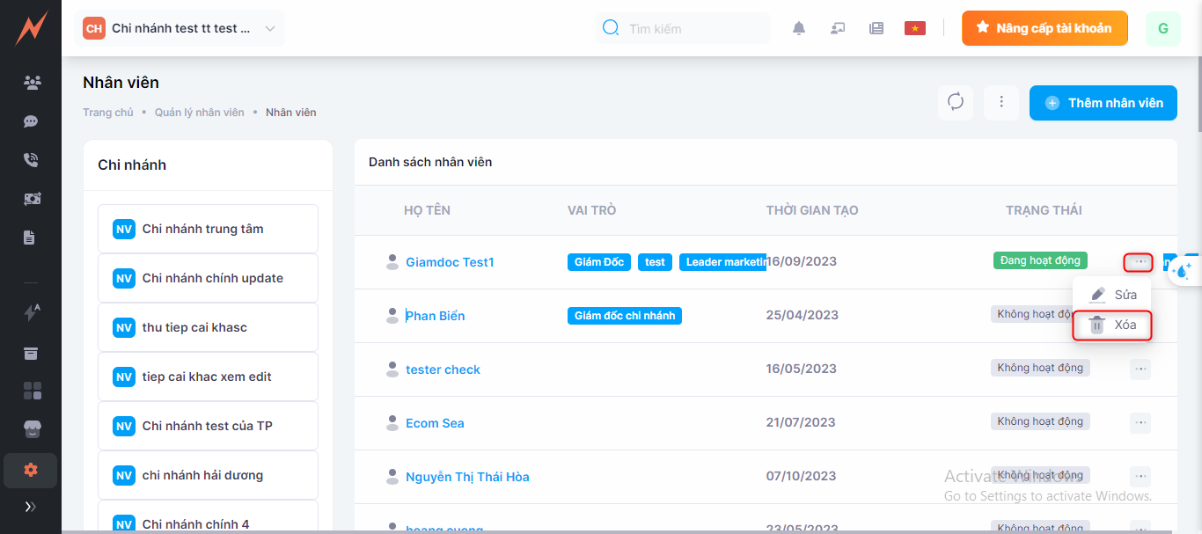Screen dimensions: 1202x534
Task: Open the phone calls sidebar icon
Action: [32, 160]
